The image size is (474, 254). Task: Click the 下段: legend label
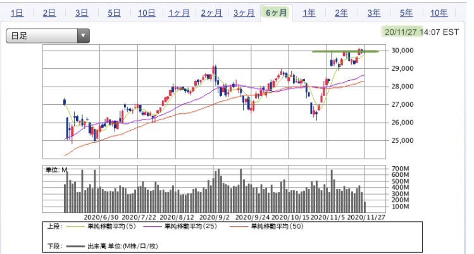coord(54,246)
